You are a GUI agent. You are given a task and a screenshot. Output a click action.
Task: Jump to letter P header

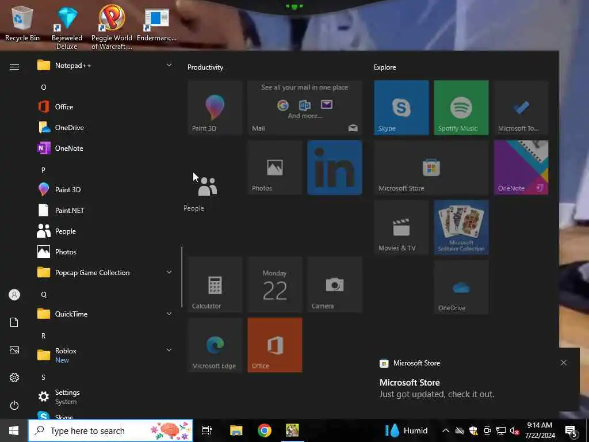pos(43,170)
